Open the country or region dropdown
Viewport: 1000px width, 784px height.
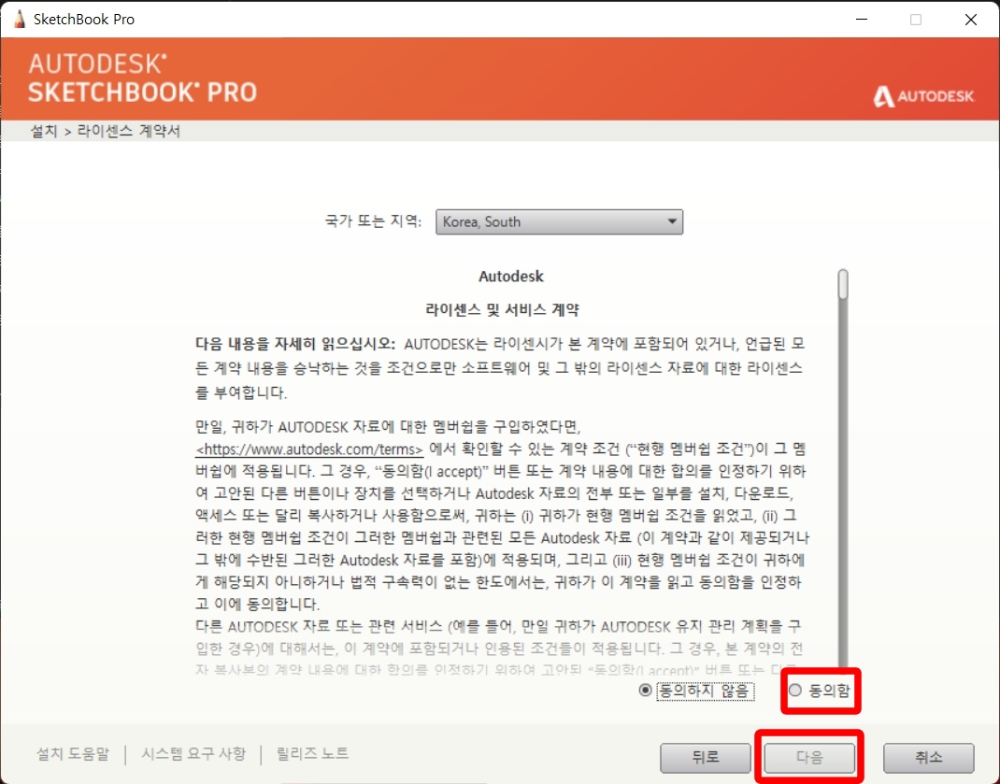(559, 222)
